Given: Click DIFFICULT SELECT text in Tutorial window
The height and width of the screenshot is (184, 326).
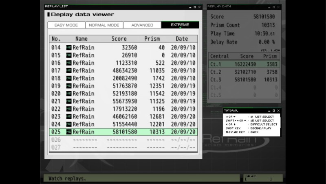Looking at the screenshot, I should pyautogui.click(x=264, y=125).
